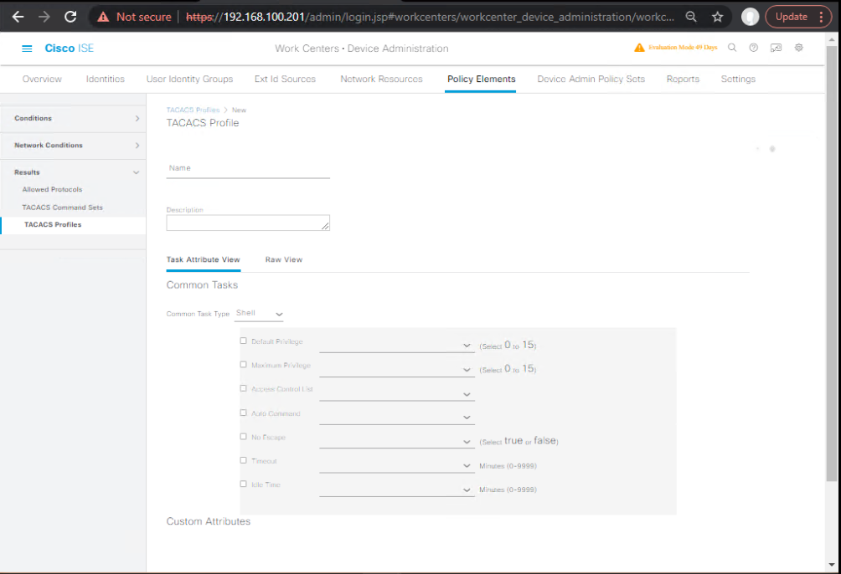Open the ISE settings gear icon

click(x=798, y=48)
